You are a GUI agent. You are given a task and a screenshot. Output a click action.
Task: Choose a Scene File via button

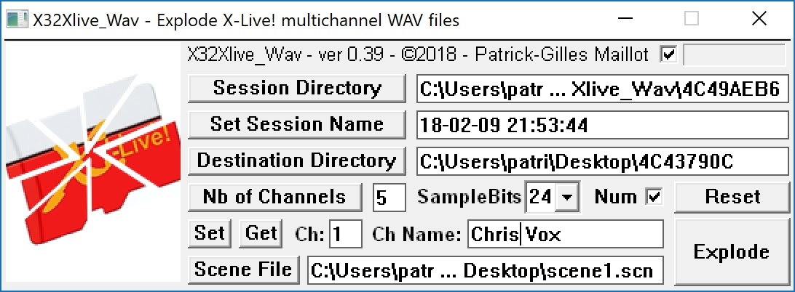(243, 269)
